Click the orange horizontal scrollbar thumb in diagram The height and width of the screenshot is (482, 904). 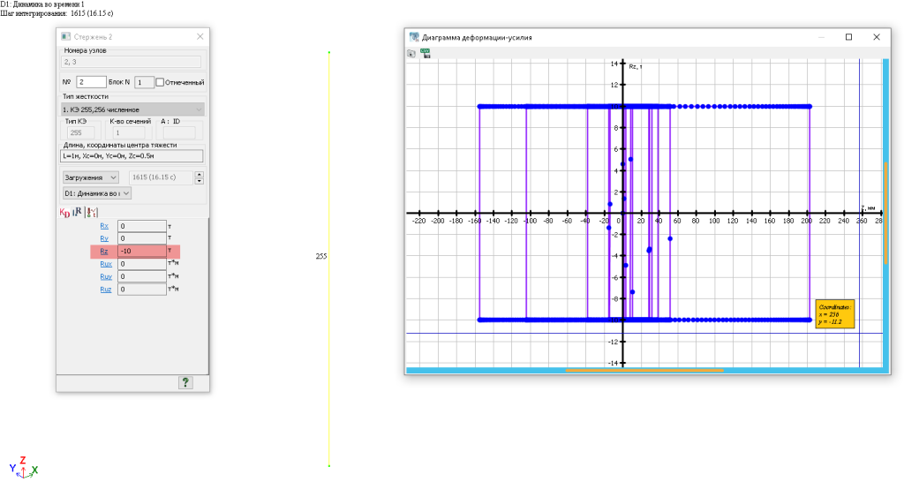(x=644, y=370)
